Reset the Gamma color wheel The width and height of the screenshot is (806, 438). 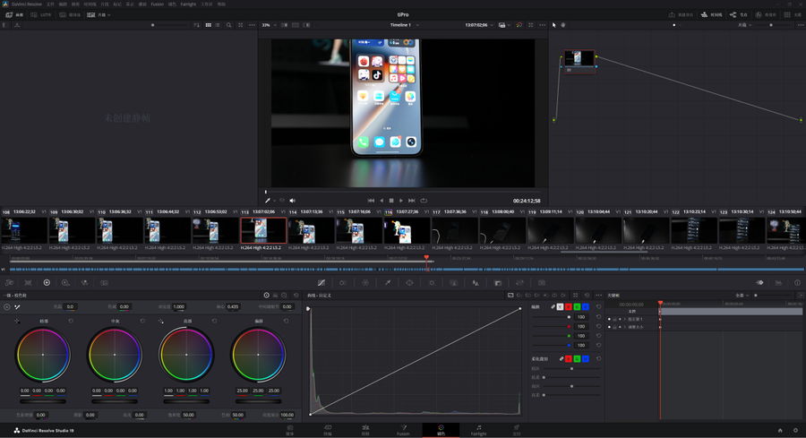click(x=142, y=321)
